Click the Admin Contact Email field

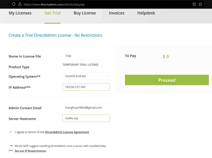point(86,107)
